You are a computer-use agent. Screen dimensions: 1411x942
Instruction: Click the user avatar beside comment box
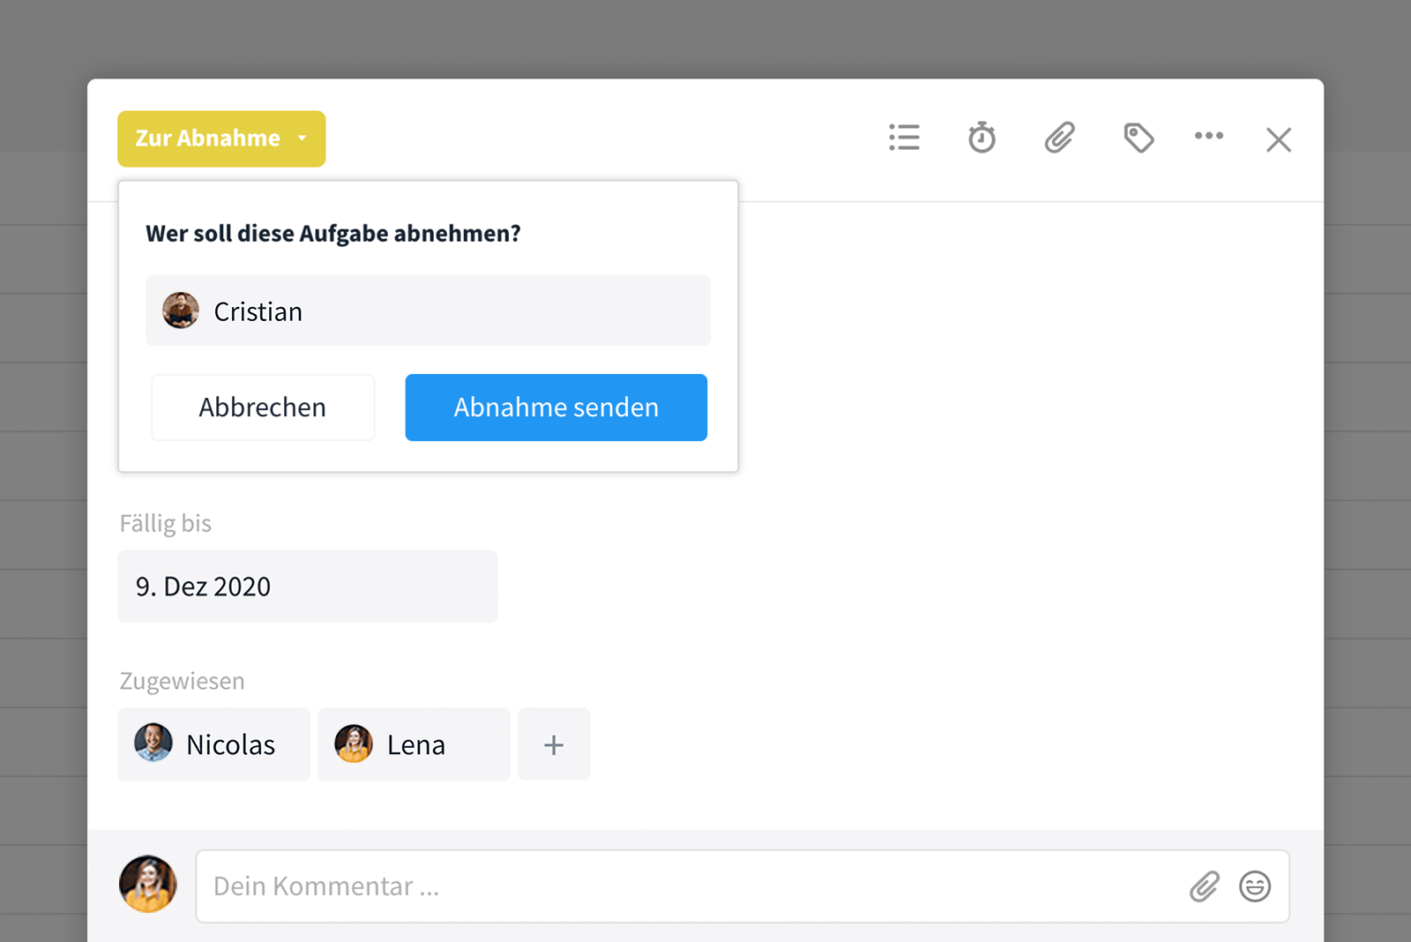click(148, 884)
